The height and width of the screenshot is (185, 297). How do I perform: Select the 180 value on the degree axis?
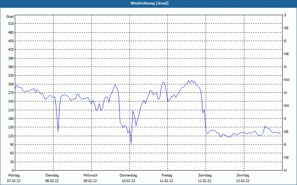[x=11, y=119]
